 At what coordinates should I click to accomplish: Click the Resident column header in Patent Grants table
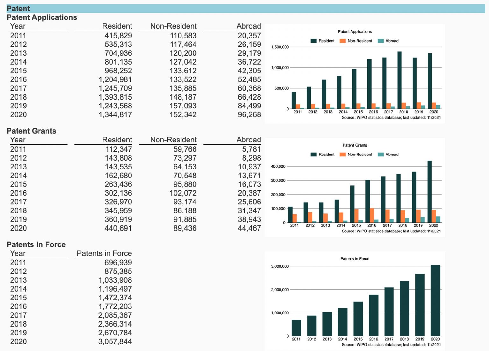click(117, 140)
